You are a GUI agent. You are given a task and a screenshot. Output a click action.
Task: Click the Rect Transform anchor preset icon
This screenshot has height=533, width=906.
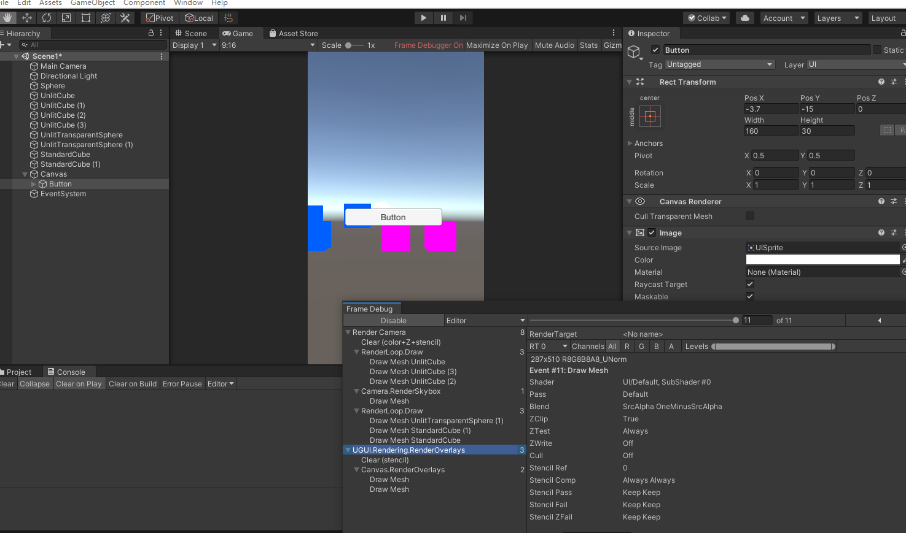pyautogui.click(x=650, y=116)
